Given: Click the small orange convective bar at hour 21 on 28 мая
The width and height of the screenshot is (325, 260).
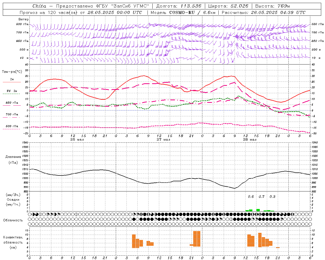Looking at the screenshot, I should click(x=278, y=247).
